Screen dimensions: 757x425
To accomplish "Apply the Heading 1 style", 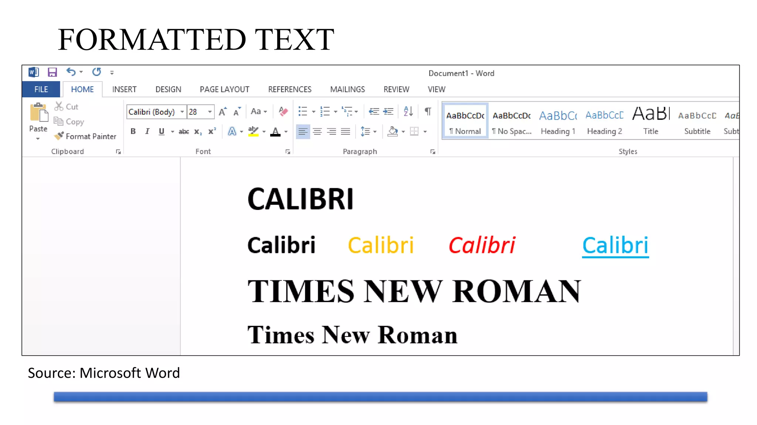I will pyautogui.click(x=558, y=121).
